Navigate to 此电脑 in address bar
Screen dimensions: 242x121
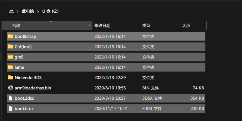pyautogui.click(x=28, y=11)
